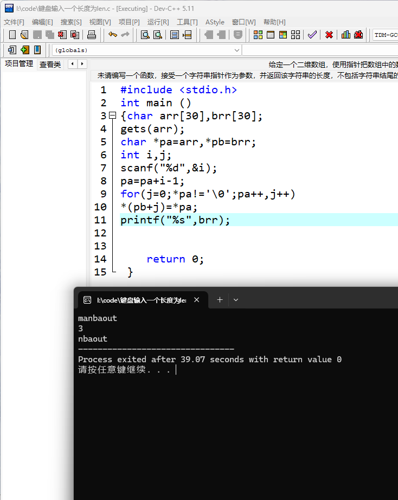Click the Go to function icon
Screen dimensions: 398x500
coord(175,35)
